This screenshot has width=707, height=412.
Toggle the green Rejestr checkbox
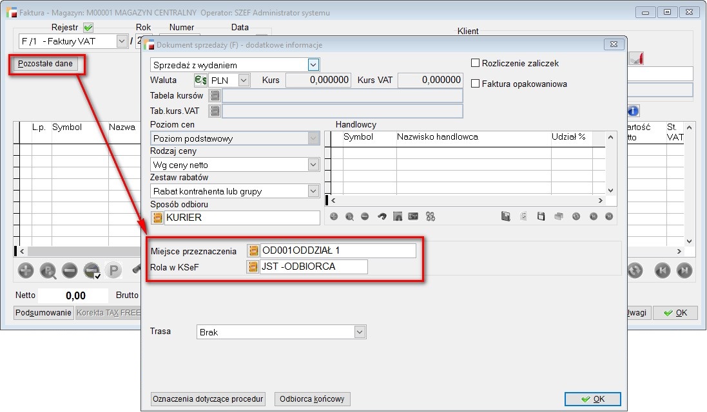[x=88, y=28]
